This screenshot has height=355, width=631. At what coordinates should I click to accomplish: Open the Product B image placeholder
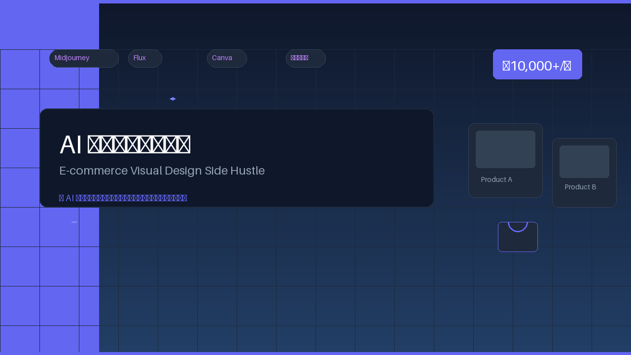(x=584, y=162)
